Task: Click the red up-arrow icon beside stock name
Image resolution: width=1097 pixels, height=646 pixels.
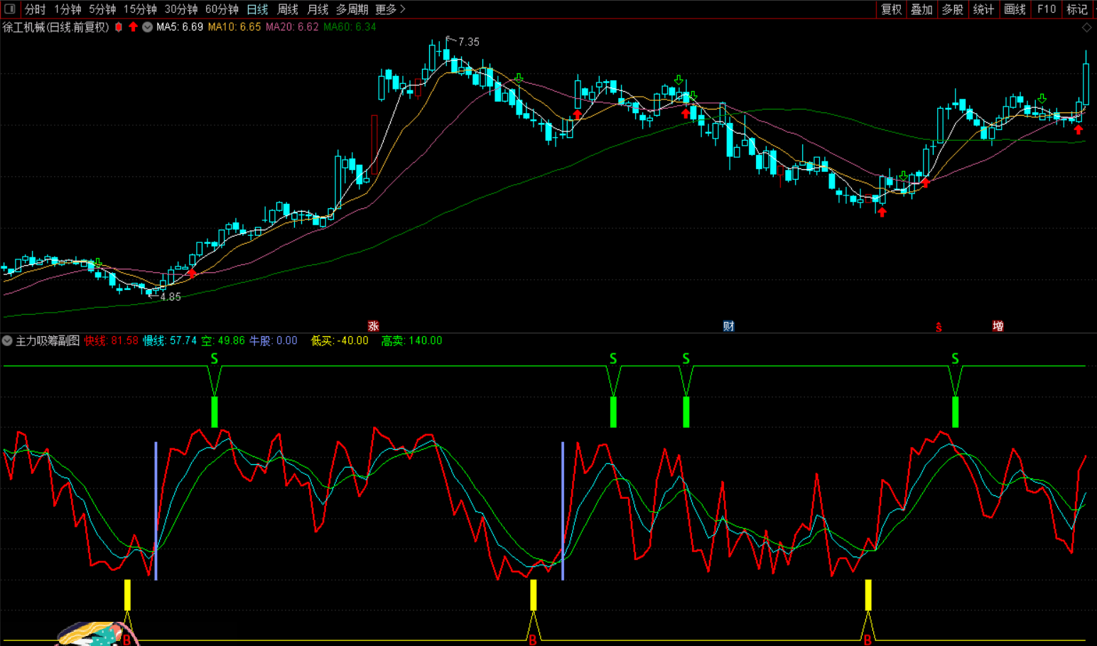Action: [133, 27]
